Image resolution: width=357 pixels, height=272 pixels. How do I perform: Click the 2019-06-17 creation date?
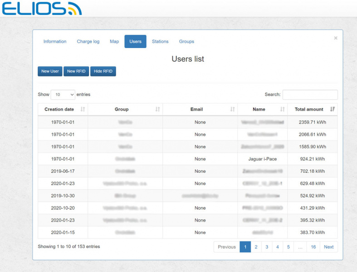pos(63,171)
